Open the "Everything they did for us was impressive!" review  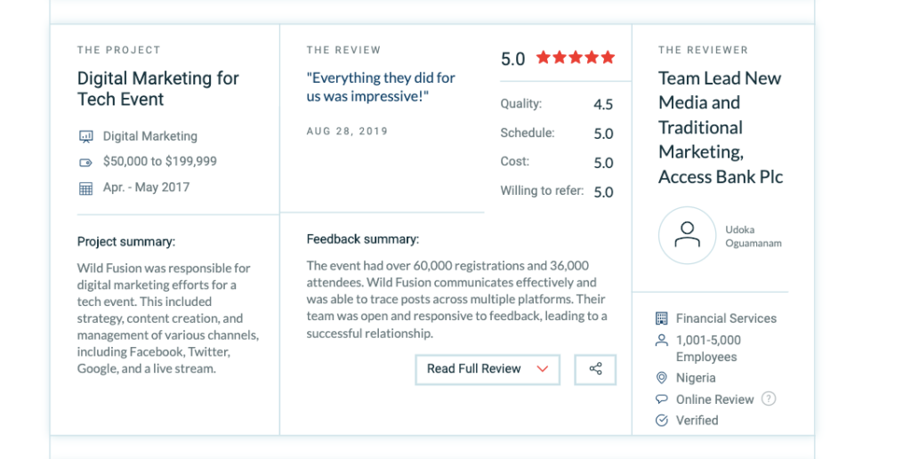381,87
